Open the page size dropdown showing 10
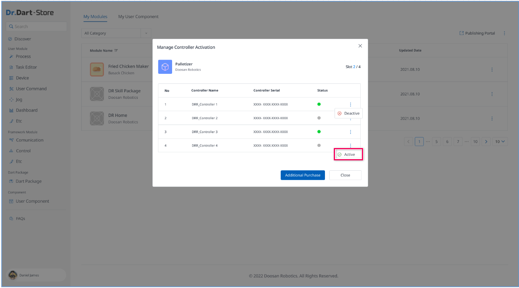The width and height of the screenshot is (519, 288). [x=501, y=142]
